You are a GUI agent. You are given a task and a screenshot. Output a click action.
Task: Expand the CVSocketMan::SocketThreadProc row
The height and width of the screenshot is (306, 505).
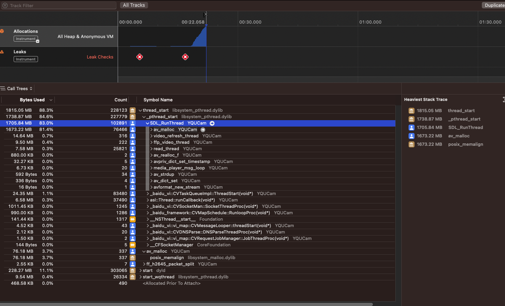148,206
